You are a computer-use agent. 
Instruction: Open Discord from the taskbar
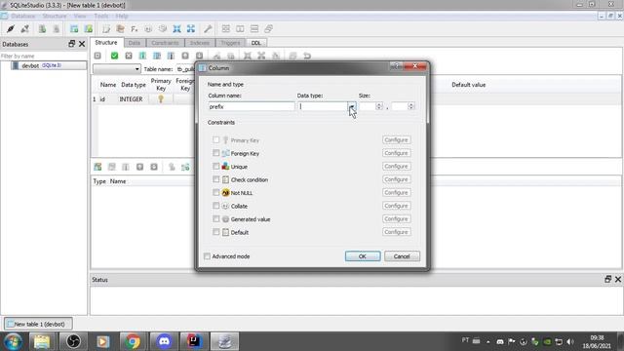164,341
